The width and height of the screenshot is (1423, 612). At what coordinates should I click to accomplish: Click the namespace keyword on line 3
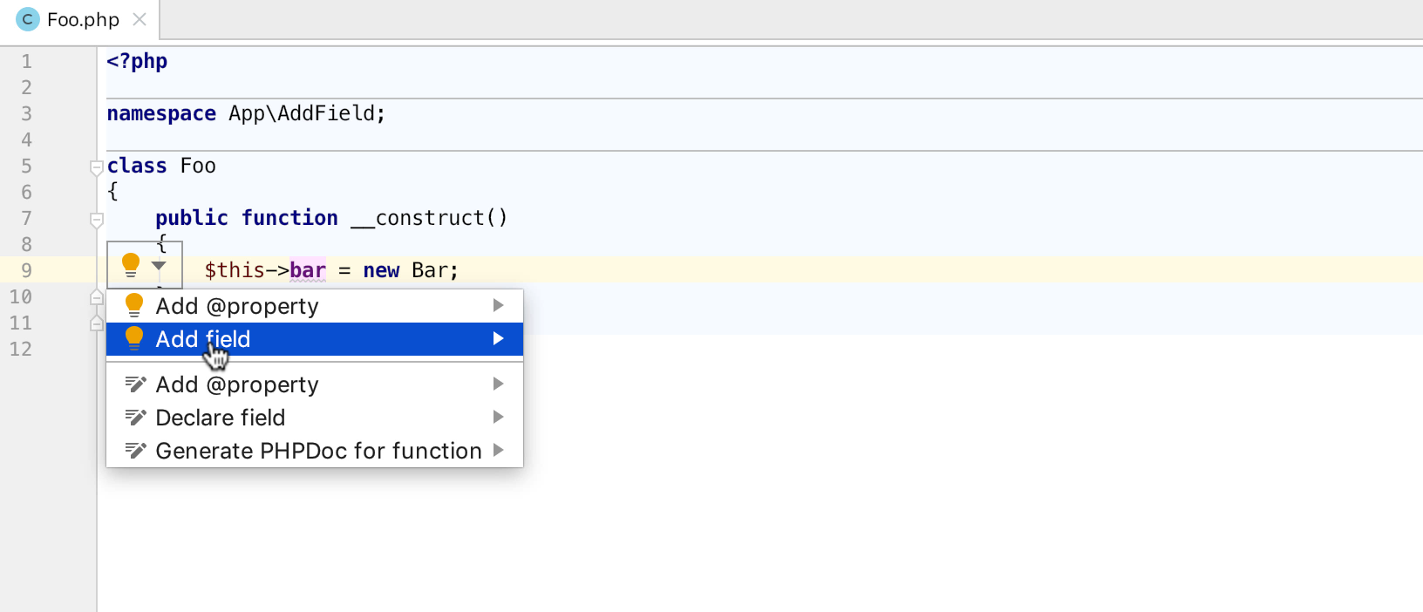click(x=161, y=113)
